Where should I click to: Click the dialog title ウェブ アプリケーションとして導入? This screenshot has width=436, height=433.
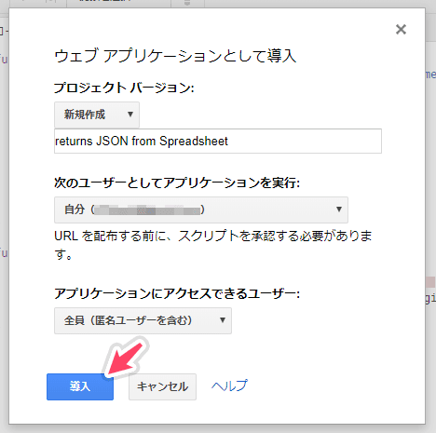click(x=175, y=56)
